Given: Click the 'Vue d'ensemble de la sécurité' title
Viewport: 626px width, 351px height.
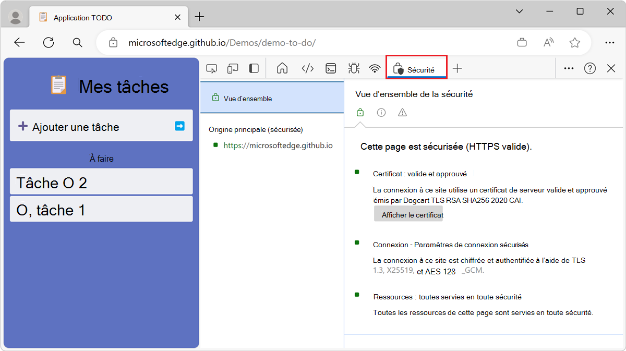Looking at the screenshot, I should tap(414, 94).
